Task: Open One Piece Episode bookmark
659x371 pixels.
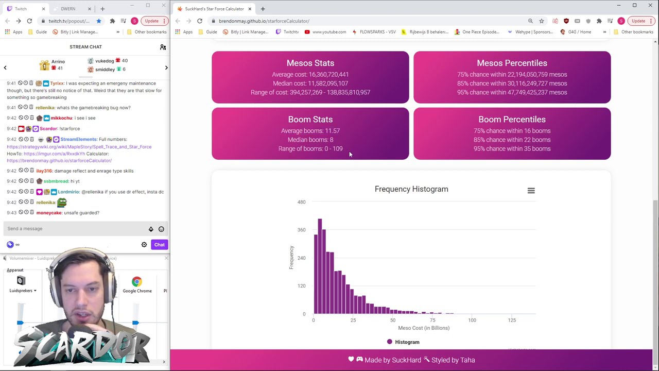Action: point(476,32)
